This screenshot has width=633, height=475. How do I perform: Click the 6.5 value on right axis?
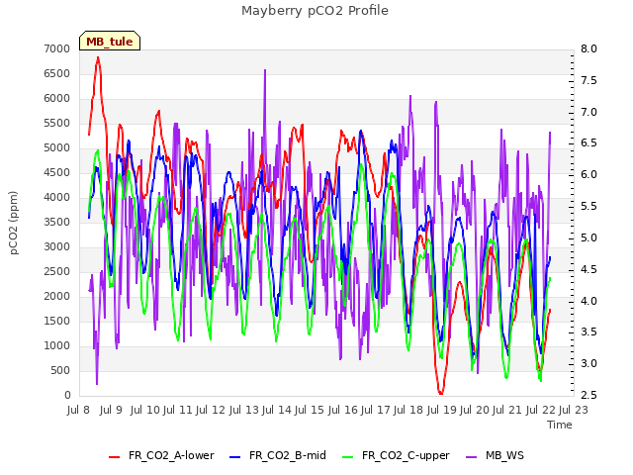click(x=588, y=143)
